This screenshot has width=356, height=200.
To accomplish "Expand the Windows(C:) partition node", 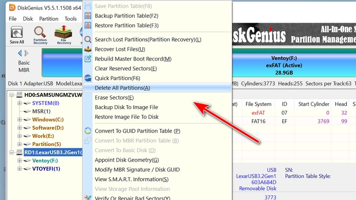I will coord(20,120).
